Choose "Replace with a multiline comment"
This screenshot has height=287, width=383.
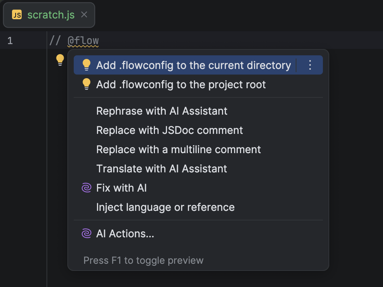coord(178,149)
